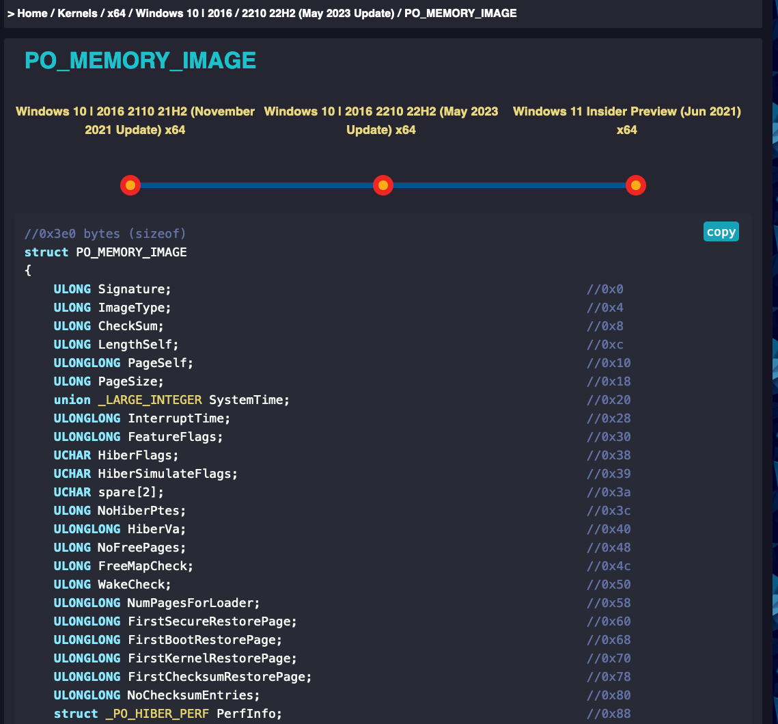Open the _LARGE_INTEGER type link
This screenshot has width=778, height=724.
pos(150,400)
